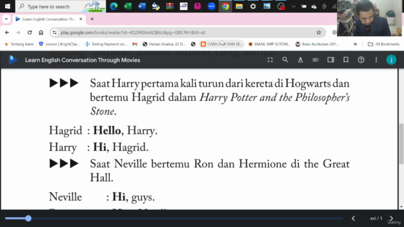
Task: Go to the next page arrow
Action: tap(391, 219)
